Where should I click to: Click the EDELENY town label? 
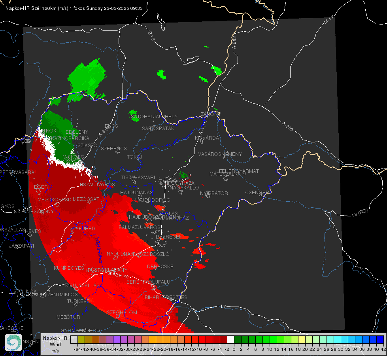click(x=77, y=132)
